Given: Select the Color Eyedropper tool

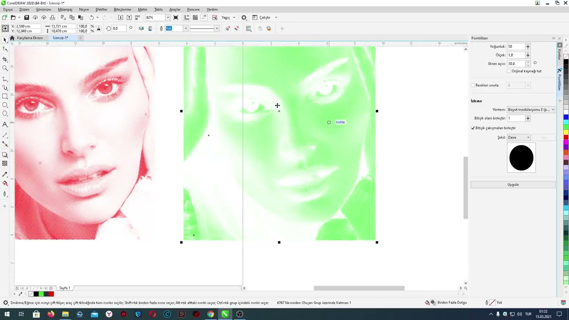Looking at the screenshot, I should (x=5, y=174).
